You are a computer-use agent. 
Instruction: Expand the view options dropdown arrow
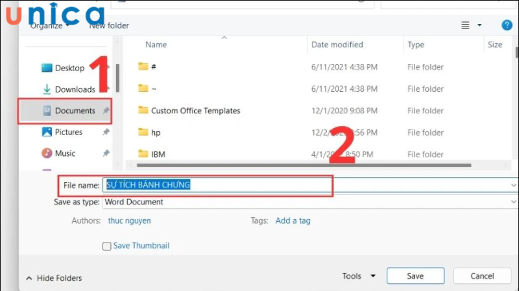pos(479,25)
